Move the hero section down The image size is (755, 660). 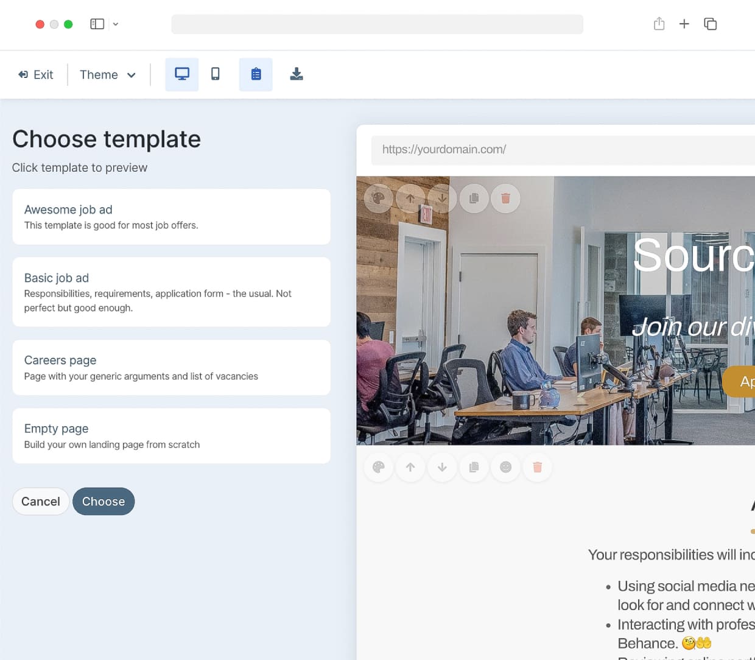tap(442, 198)
